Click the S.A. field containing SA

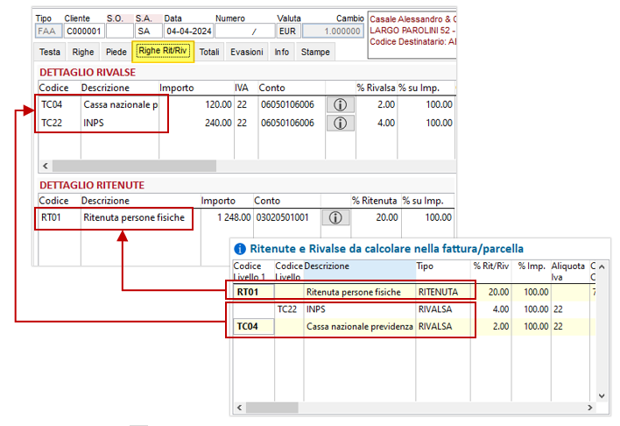pyautogui.click(x=149, y=31)
